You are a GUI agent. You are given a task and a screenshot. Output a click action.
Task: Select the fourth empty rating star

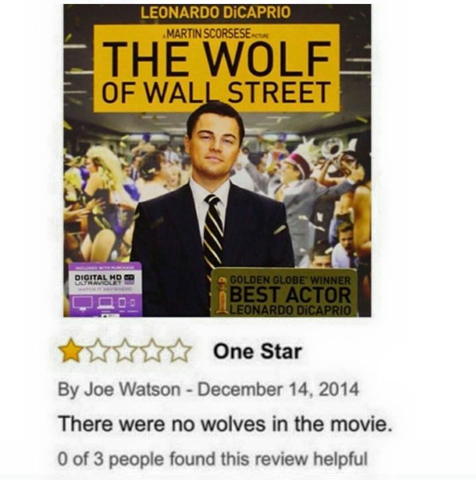[x=152, y=350]
